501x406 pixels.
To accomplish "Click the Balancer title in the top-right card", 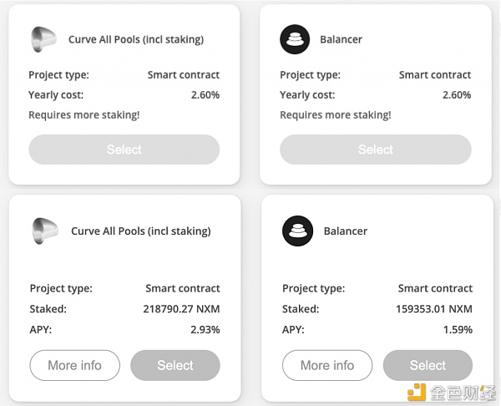I will (x=341, y=39).
